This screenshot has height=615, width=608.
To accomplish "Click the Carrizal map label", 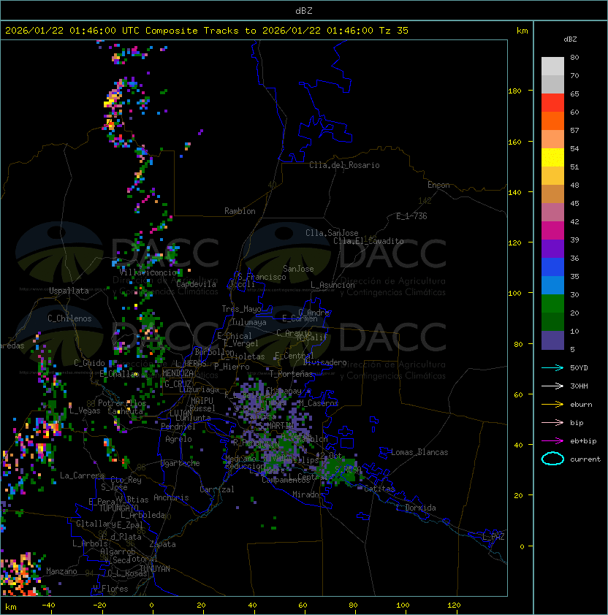I will [217, 489].
